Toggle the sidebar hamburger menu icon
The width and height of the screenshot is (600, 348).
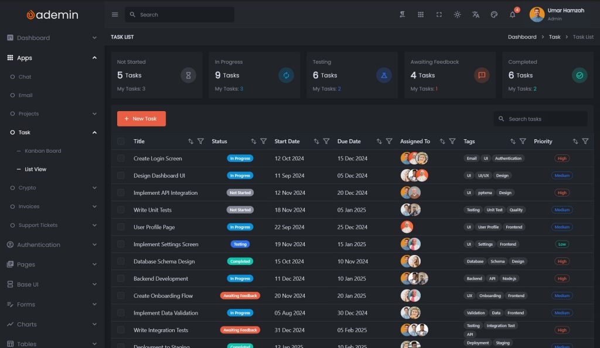point(115,15)
